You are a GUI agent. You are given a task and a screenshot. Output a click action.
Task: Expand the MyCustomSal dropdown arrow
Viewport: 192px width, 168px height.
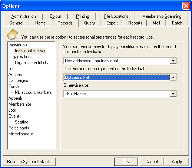pyautogui.click(x=173, y=78)
